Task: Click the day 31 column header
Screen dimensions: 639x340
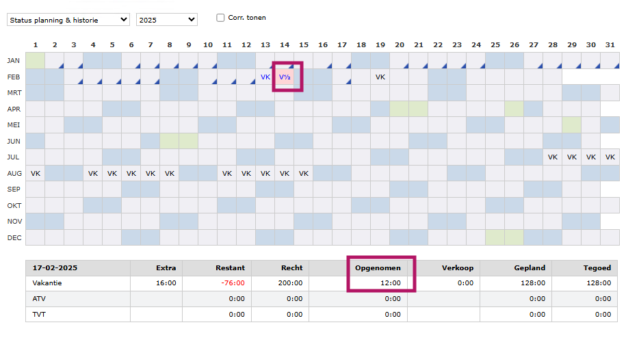Action: tap(610, 44)
